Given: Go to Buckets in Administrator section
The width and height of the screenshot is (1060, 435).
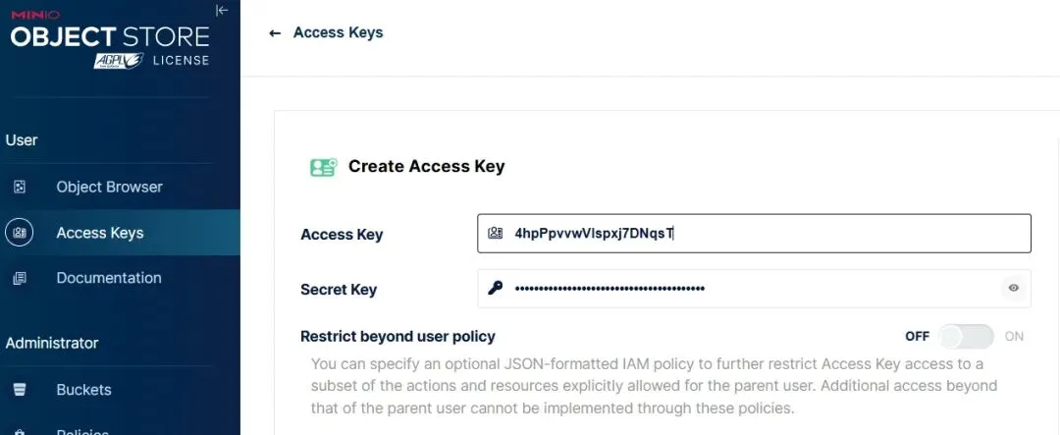Looking at the screenshot, I should point(83,390).
